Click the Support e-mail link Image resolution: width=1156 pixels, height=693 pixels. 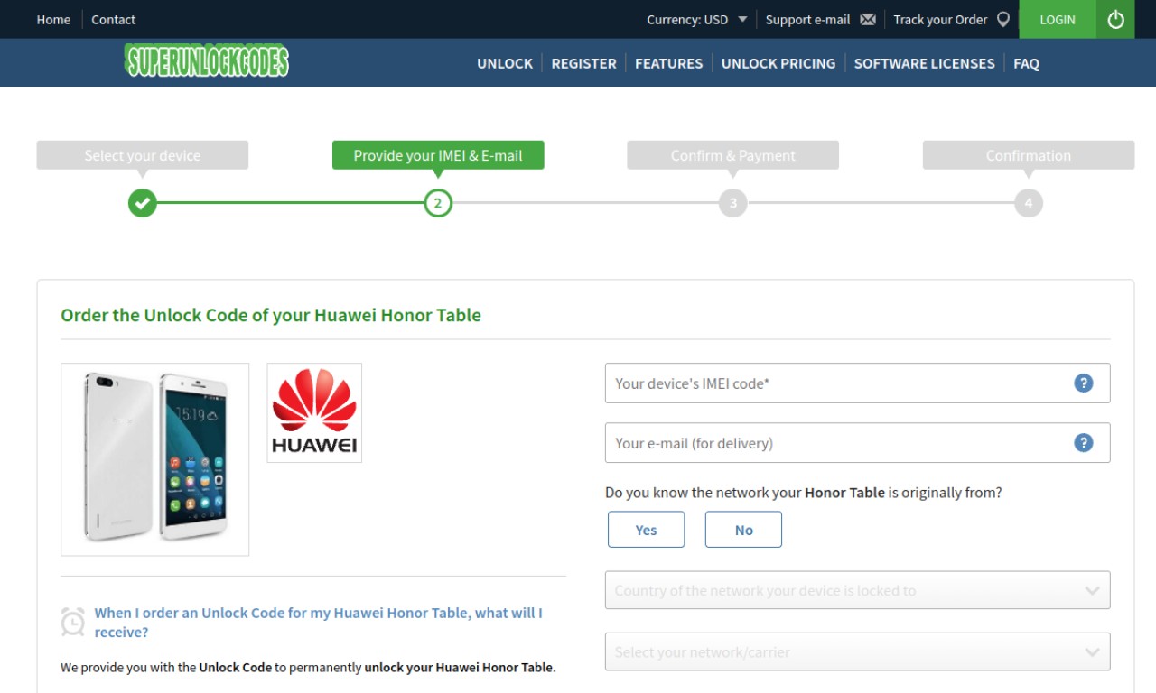(807, 19)
